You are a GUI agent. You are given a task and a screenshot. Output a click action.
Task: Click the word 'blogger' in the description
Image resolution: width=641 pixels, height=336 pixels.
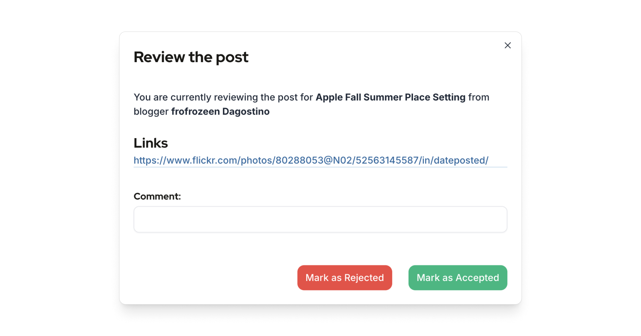[151, 111]
